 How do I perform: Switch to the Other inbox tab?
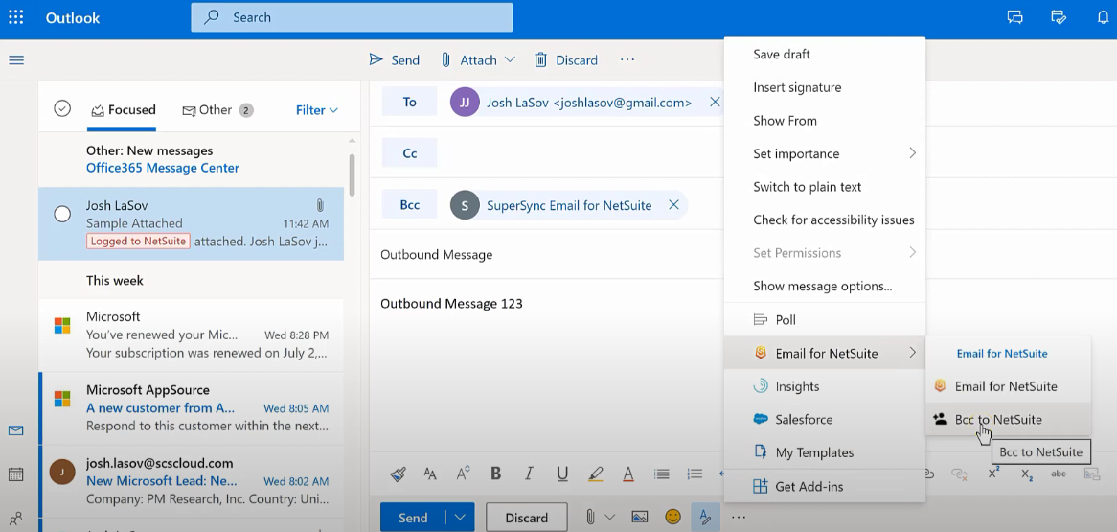click(217, 110)
